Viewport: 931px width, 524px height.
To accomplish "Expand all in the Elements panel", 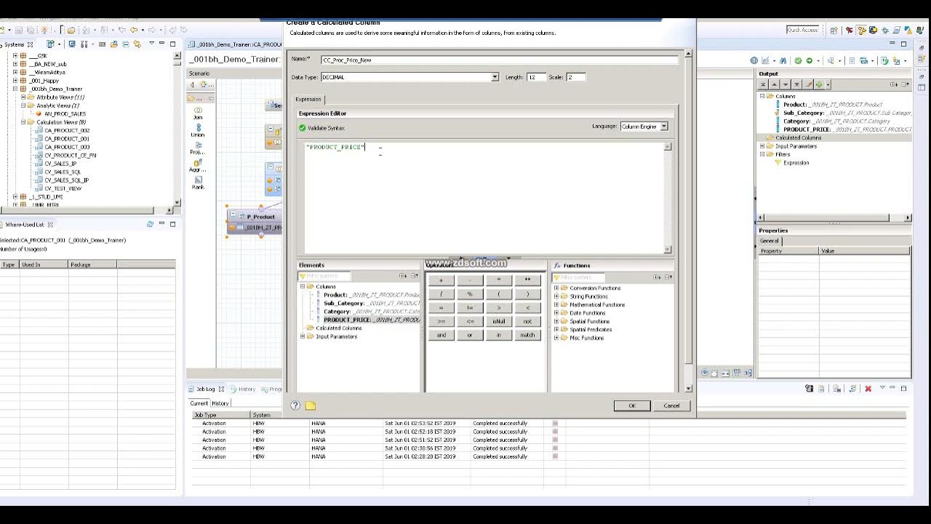I will [402, 276].
